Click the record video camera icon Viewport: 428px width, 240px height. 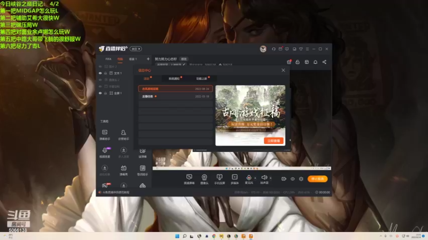[x=284, y=179]
